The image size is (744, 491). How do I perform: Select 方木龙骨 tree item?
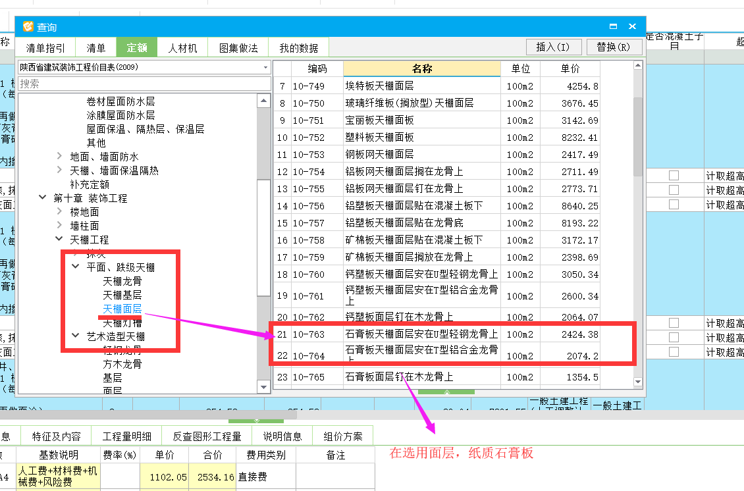(122, 364)
